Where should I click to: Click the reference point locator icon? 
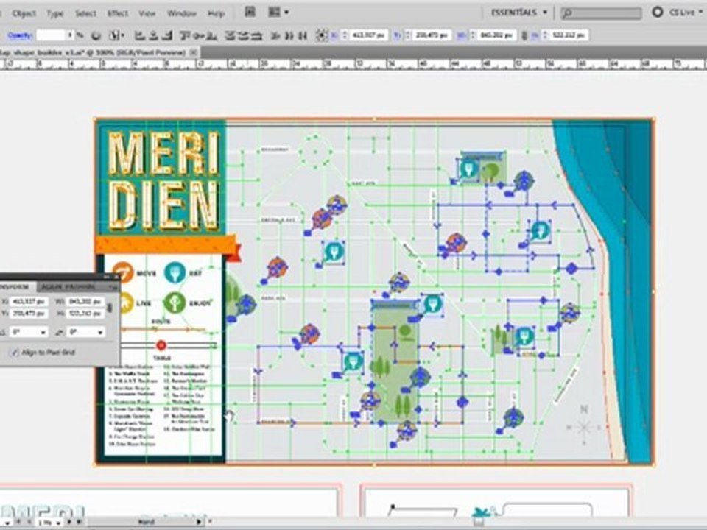tap(321, 35)
